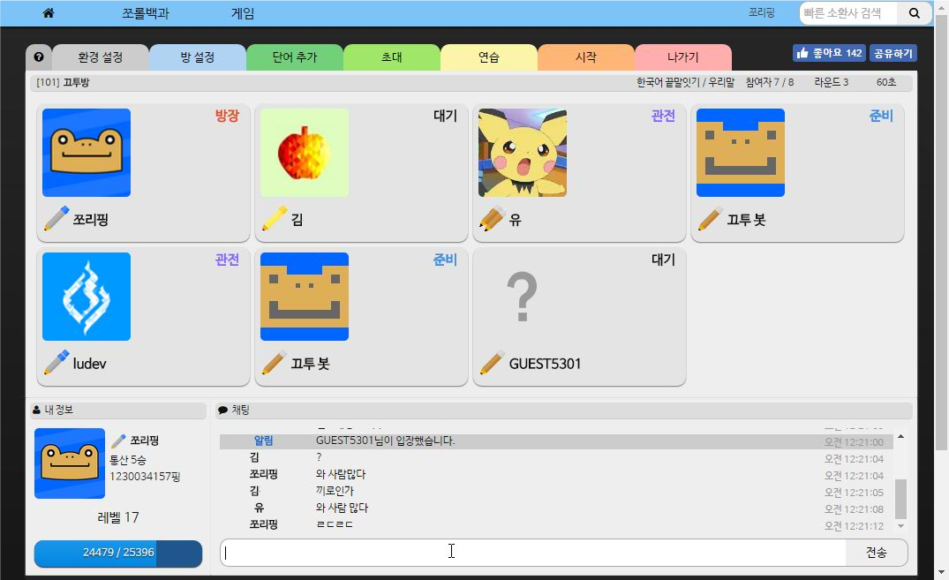
Task: Select the 단어 추가 tab
Action: (294, 57)
